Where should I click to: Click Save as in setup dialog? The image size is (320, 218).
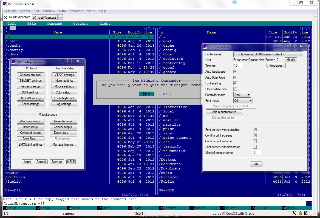pos(57,162)
